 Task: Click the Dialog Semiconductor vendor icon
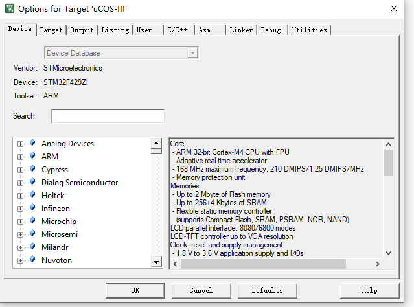[32, 183]
